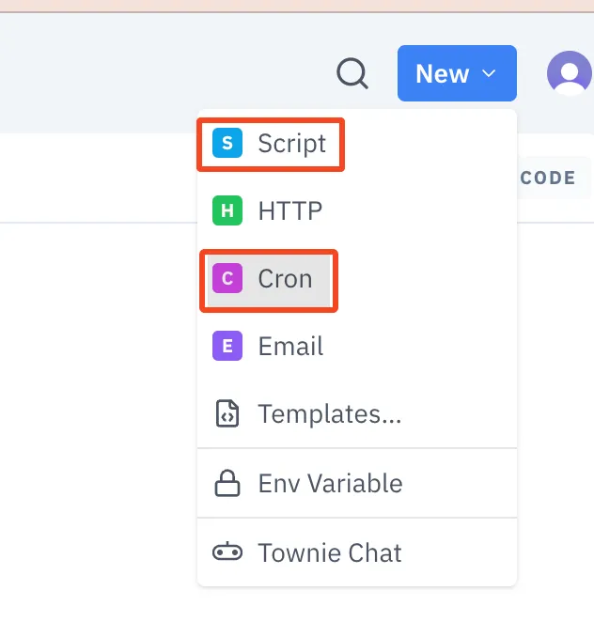The height and width of the screenshot is (637, 594).
Task: Open Templates... from the menu
Action: [330, 413]
